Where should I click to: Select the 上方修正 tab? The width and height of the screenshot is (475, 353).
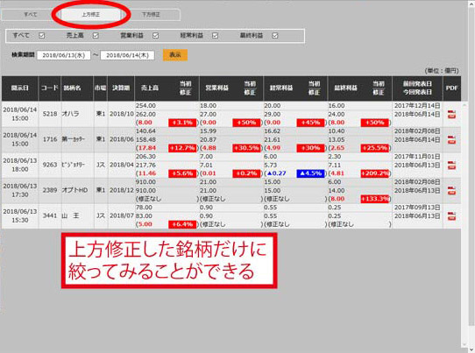point(91,15)
